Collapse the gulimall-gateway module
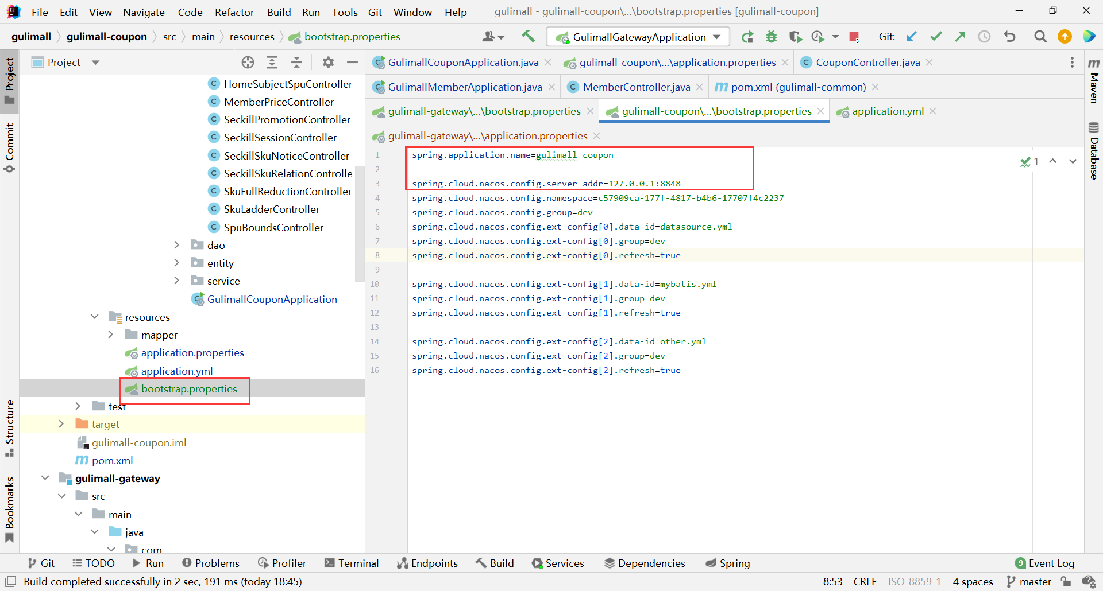Image resolution: width=1103 pixels, height=591 pixels. pos(45,478)
